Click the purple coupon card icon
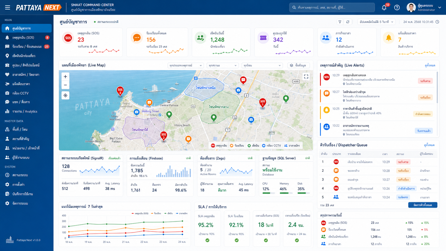This screenshot has height=251, width=446. pyautogui.click(x=263, y=38)
